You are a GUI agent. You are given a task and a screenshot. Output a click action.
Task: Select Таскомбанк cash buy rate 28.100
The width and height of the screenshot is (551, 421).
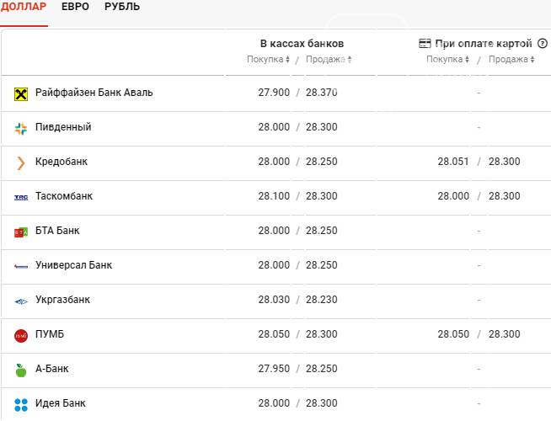click(x=274, y=196)
